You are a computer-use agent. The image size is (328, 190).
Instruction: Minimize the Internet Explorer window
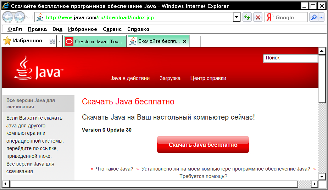point(304,6)
